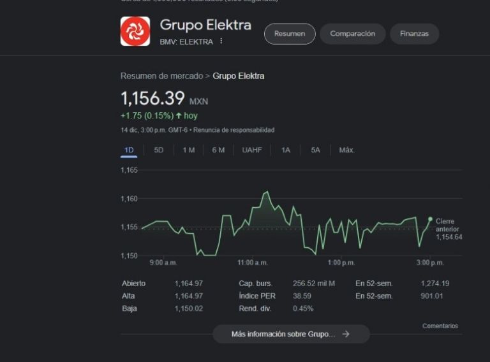Click the 1,165 y-axis label

pos(129,170)
